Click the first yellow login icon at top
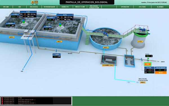 (x=33, y=2)
